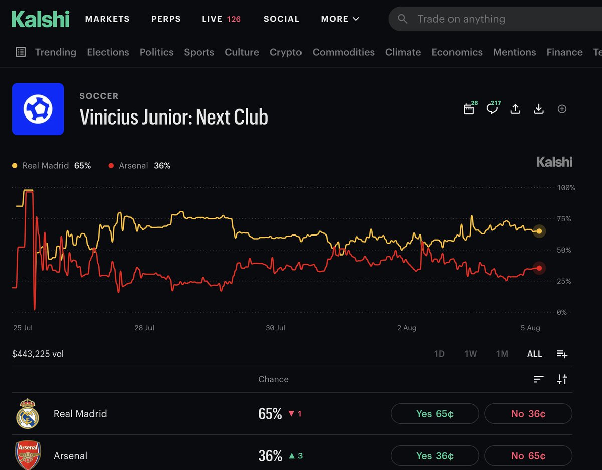Image resolution: width=602 pixels, height=470 pixels.
Task: Click the search magnifier icon
Action: coord(402,19)
